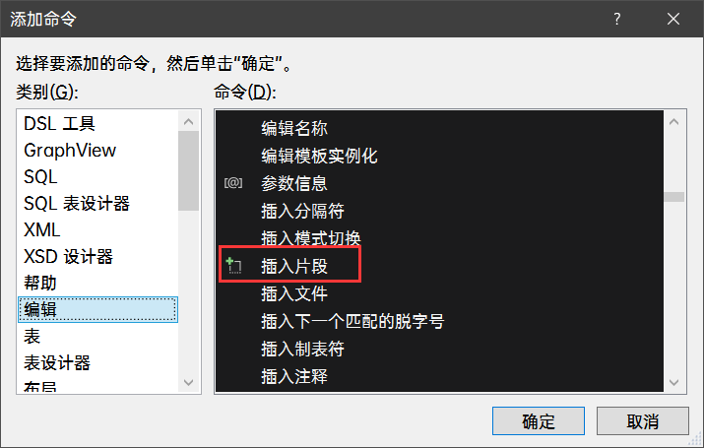Image resolution: width=704 pixels, height=448 pixels.
Task: Close the 添加命令 dialog
Action: point(673,19)
